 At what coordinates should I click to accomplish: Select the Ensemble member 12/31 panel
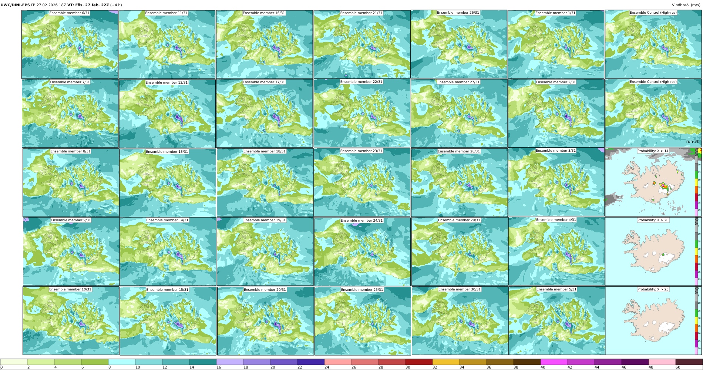click(x=167, y=114)
